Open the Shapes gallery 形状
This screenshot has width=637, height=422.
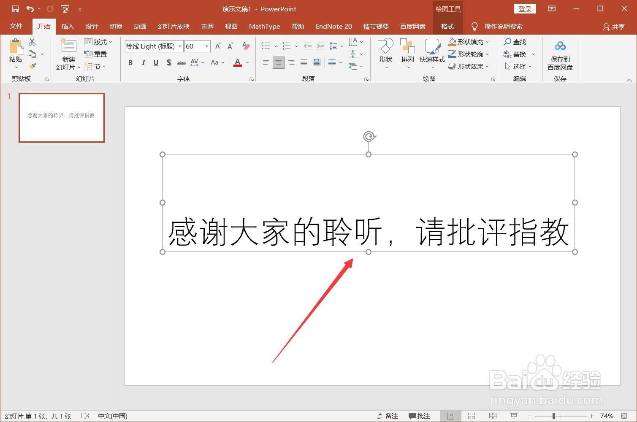[x=386, y=54]
